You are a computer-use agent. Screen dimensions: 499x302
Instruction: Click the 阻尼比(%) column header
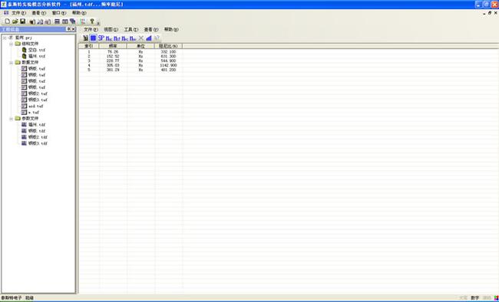[168, 46]
